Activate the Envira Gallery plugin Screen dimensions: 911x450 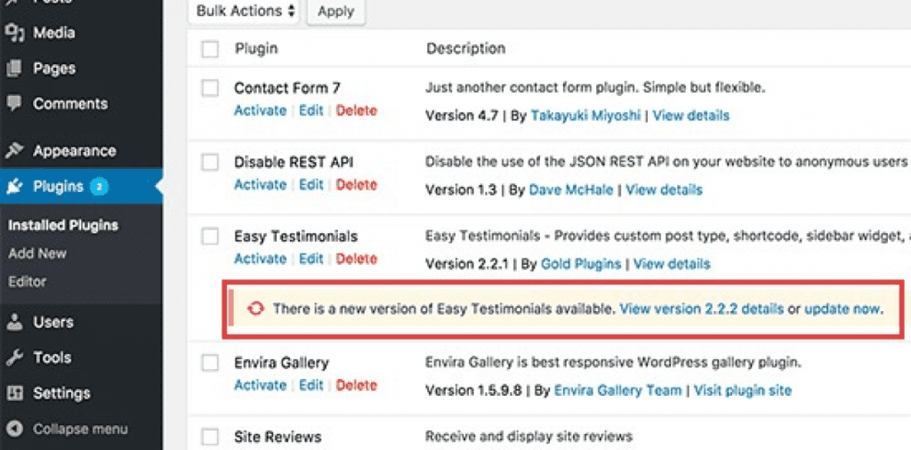coord(261,385)
